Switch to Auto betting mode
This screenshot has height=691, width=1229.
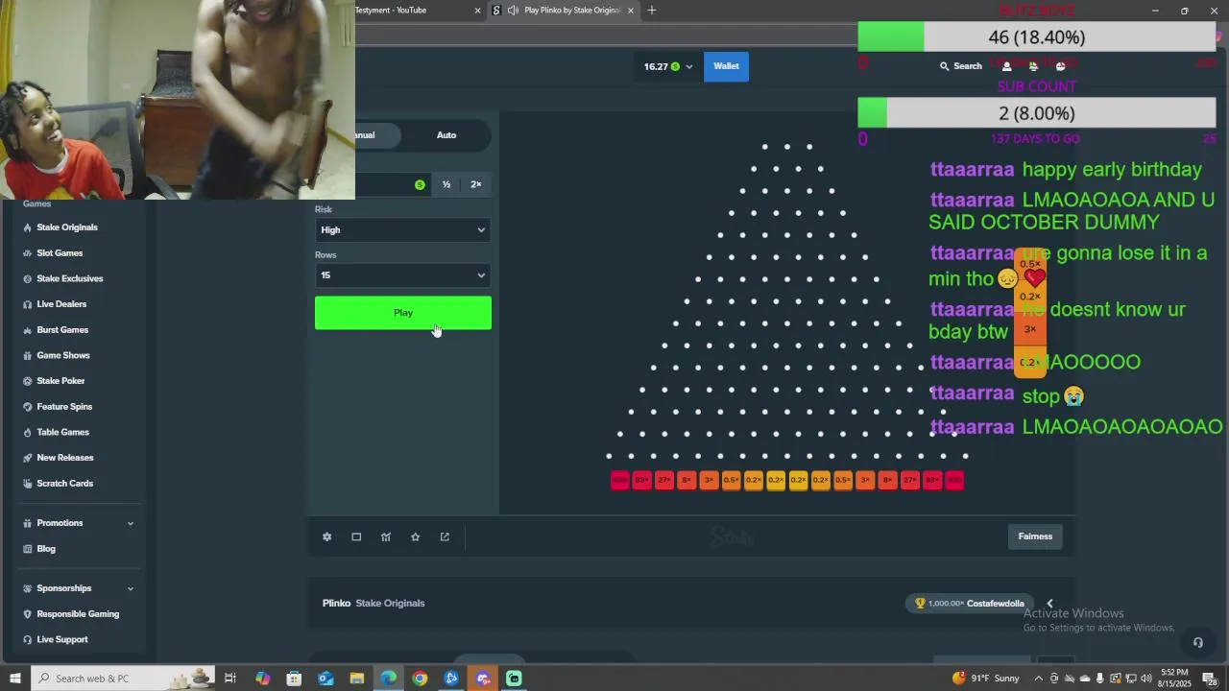coord(446,135)
